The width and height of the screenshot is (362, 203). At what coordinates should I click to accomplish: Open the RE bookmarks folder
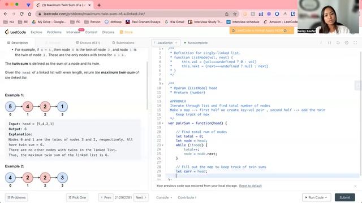(x=23, y=22)
